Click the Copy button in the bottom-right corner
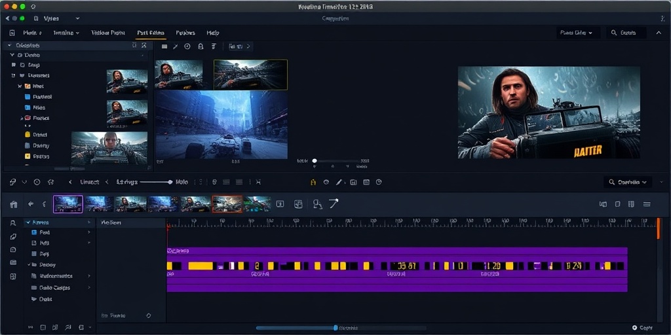Image resolution: width=671 pixels, height=335 pixels. click(x=643, y=328)
